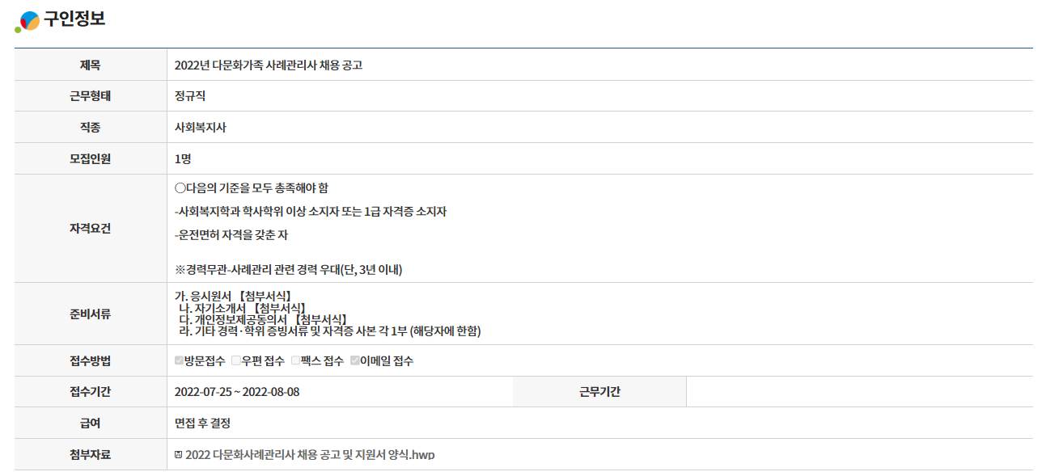1046x476 pixels.
Task: Toggle the 우편 접수 checkbox
Action: [236, 361]
